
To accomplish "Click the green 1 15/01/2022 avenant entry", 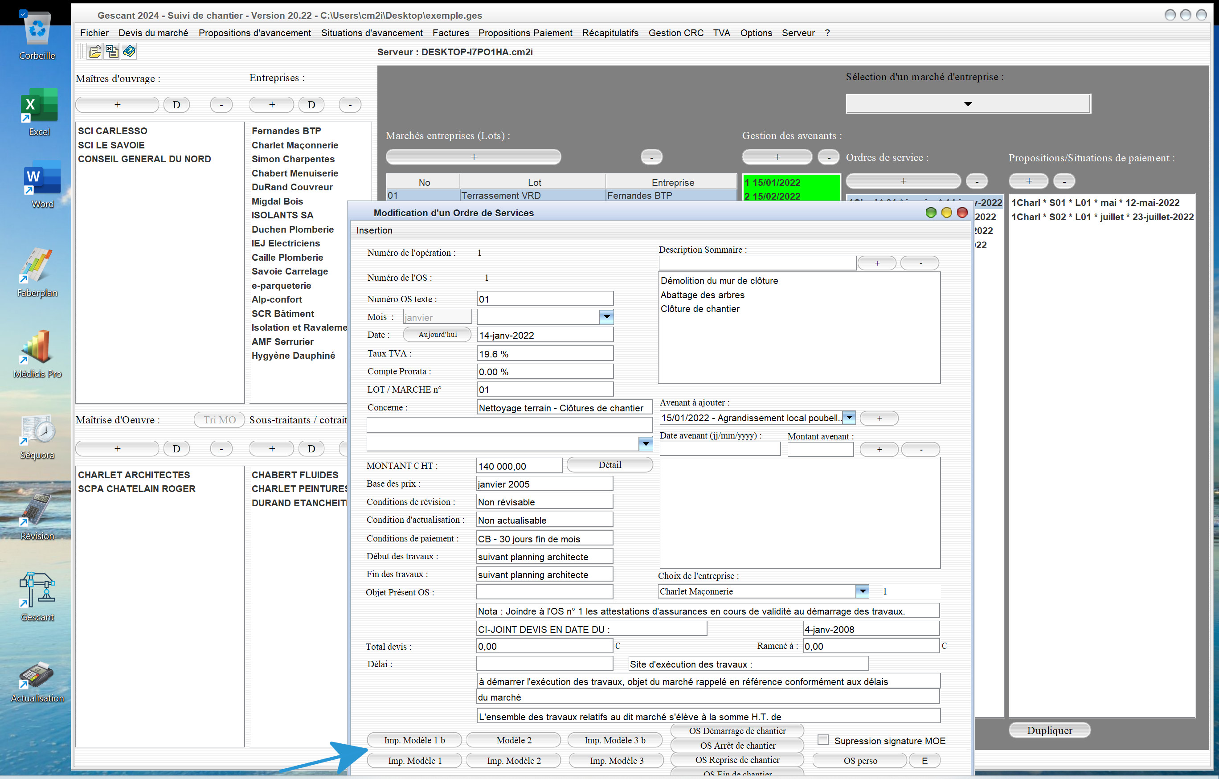I will (791, 182).
